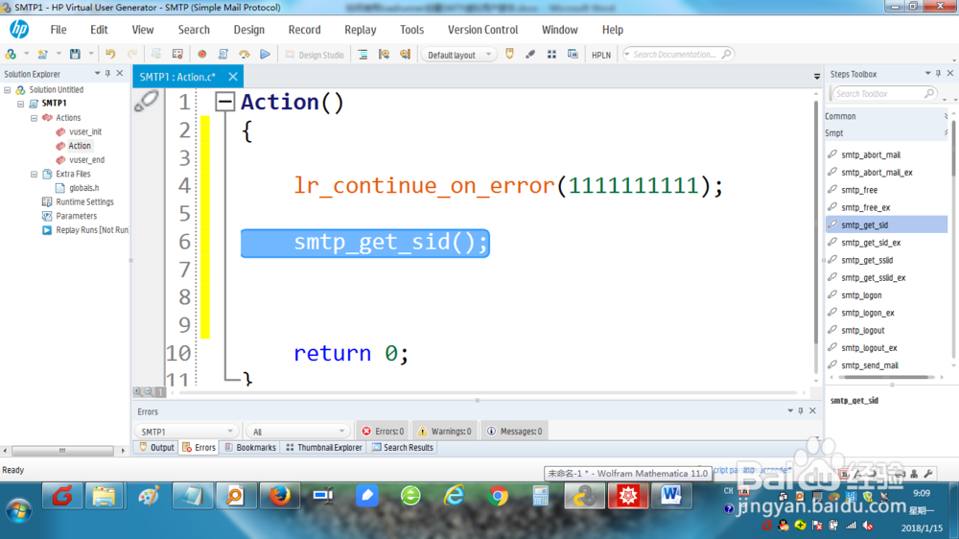Select smtp_send_mail step in toolbox
Screen dimensions: 959x539
[869, 365]
